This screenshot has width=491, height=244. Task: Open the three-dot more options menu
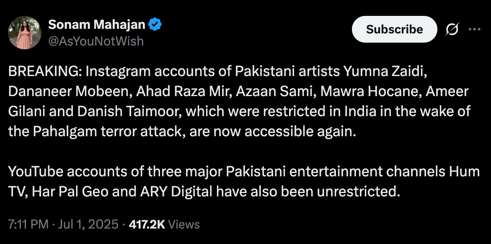coord(474,29)
